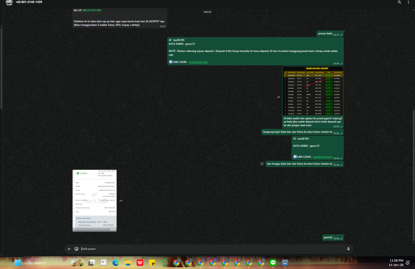React to the 'aku tunggu kaka' message
This screenshot has width=415, height=269.
coord(262,164)
